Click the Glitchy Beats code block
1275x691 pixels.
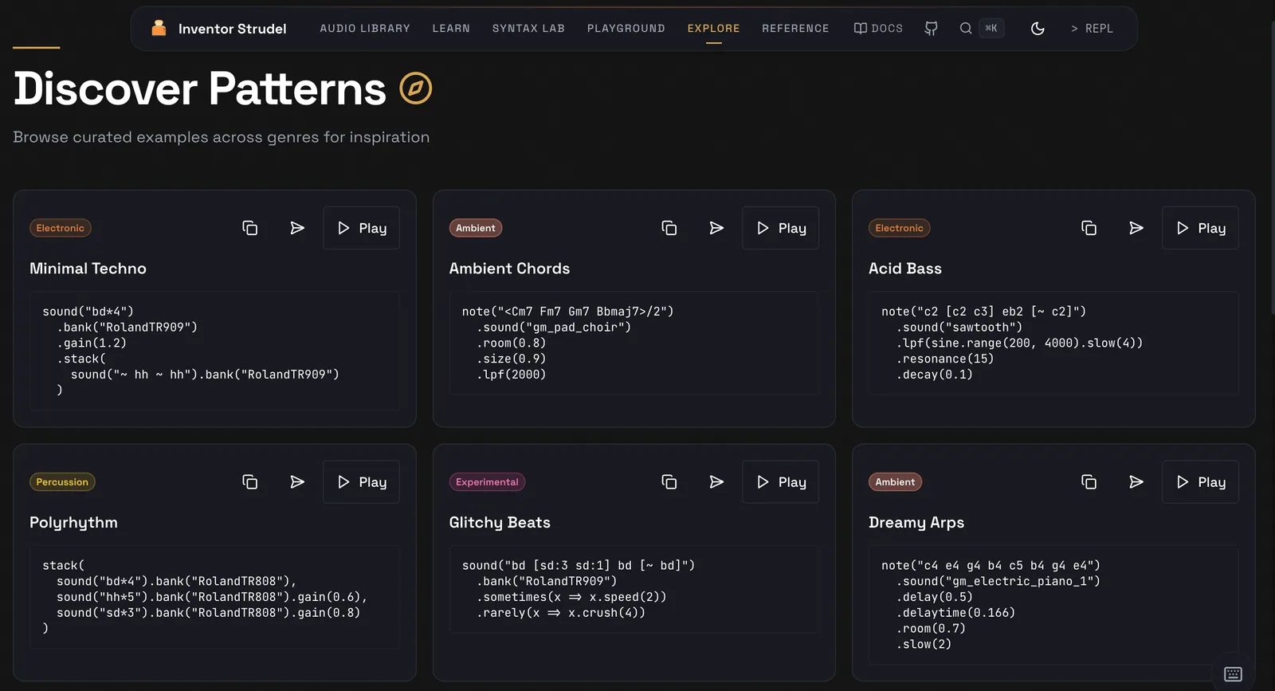(634, 589)
